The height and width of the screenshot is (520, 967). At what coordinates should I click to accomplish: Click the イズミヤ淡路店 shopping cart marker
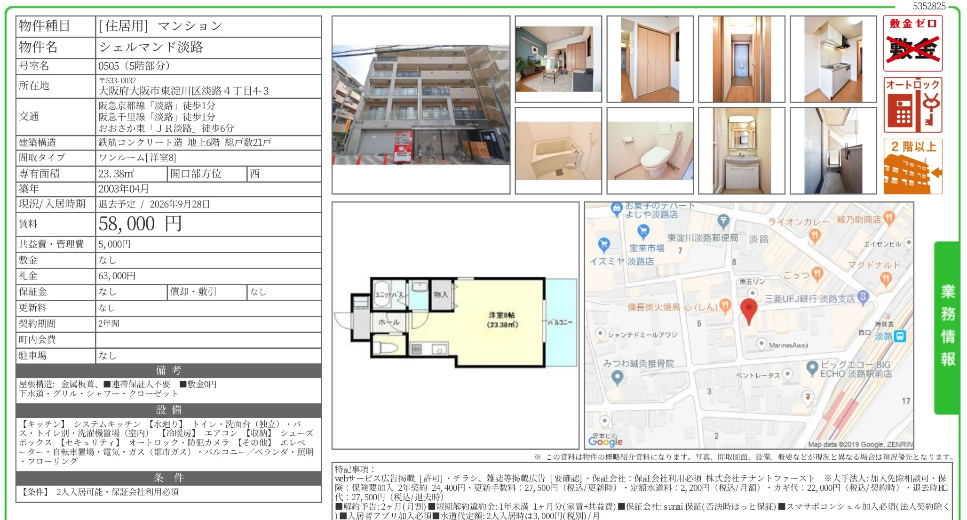604,245
